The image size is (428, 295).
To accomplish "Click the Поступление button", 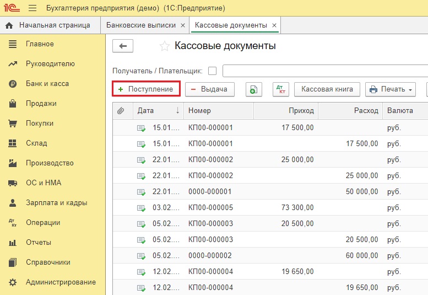I will [x=146, y=89].
